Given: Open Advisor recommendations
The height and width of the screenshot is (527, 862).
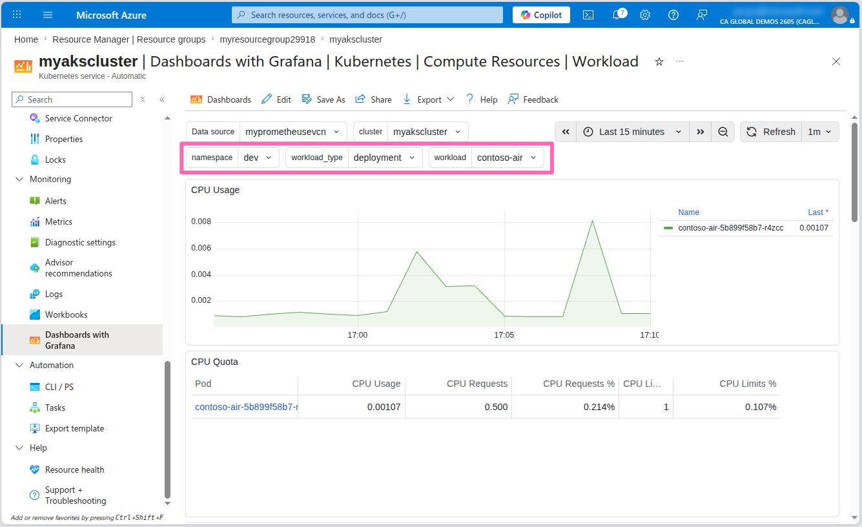Looking at the screenshot, I should pyautogui.click(x=79, y=268).
